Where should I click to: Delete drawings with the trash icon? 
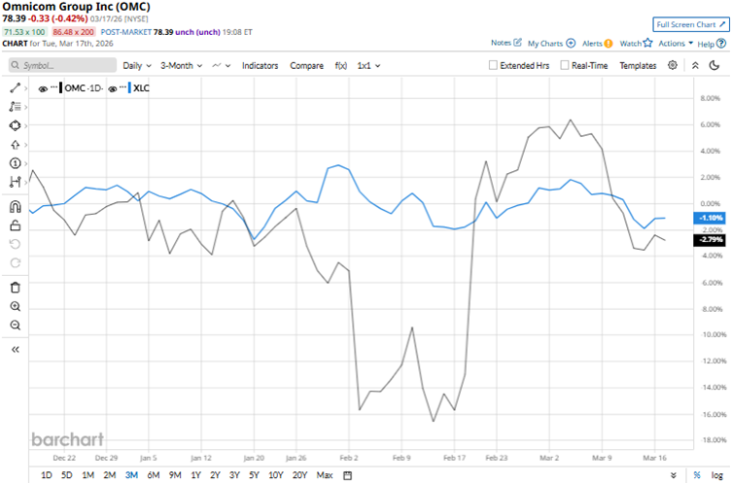coord(15,288)
